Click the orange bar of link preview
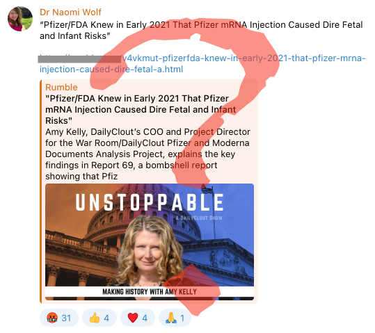 [41, 191]
